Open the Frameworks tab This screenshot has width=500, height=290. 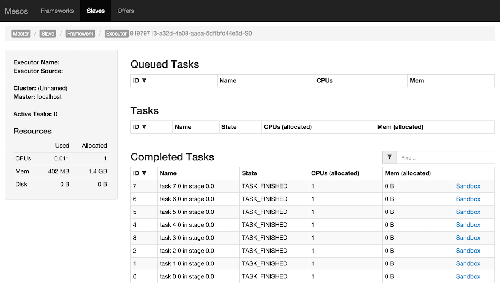point(57,11)
